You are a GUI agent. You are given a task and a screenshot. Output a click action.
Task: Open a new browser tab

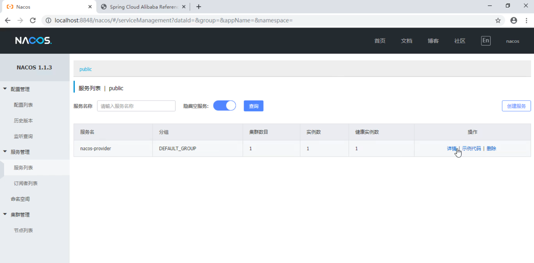[198, 7]
